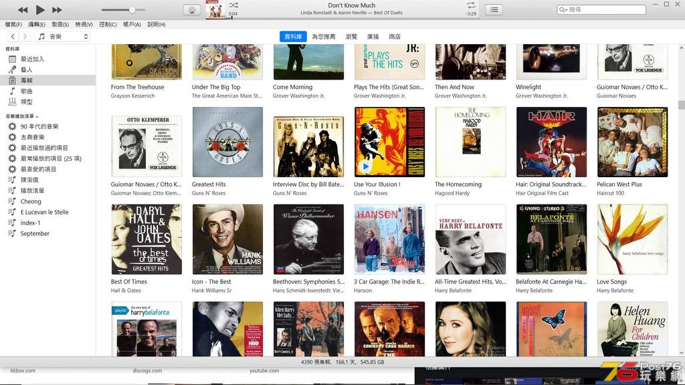Switch to the 商店 tab
Screen dimensions: 685x385
(x=395, y=37)
